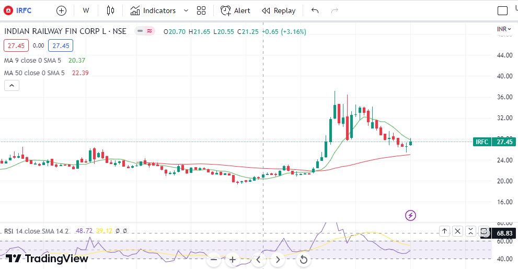Click the 22.39 MA 50 value
The width and height of the screenshot is (518, 269).
(80, 73)
